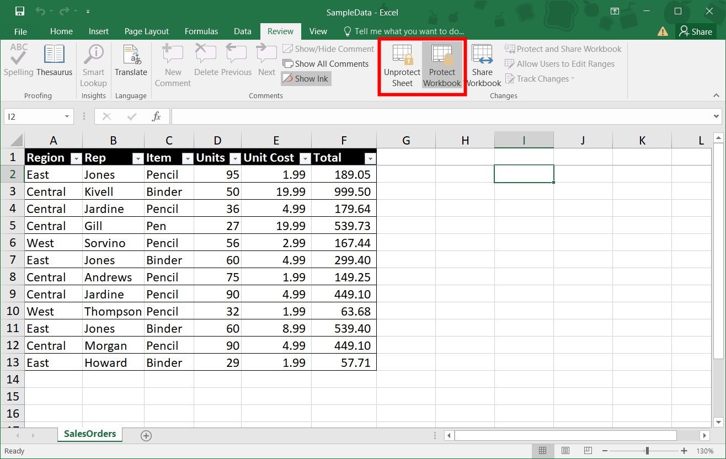Open the Total column filter dropdown
The height and width of the screenshot is (459, 726).
[370, 158]
